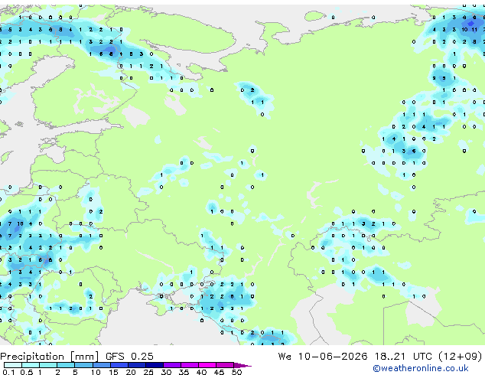The width and height of the screenshot is (485, 375).
Task: Select the 20–25 mm legend color swatch
Action: pyautogui.click(x=137, y=365)
